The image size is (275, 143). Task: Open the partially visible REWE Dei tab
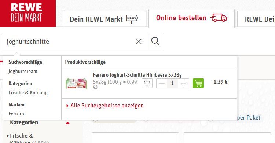coord(256,19)
